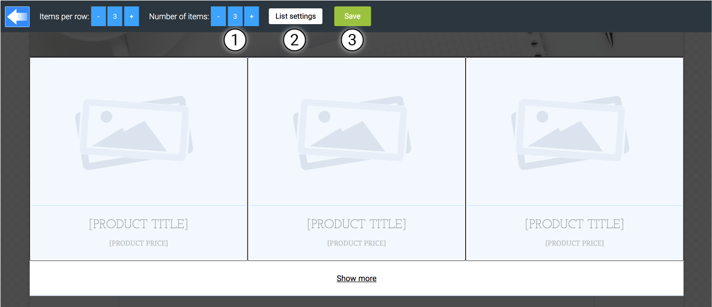
Task: Click the first [PRODUCT TITLE] text
Action: [x=138, y=224]
